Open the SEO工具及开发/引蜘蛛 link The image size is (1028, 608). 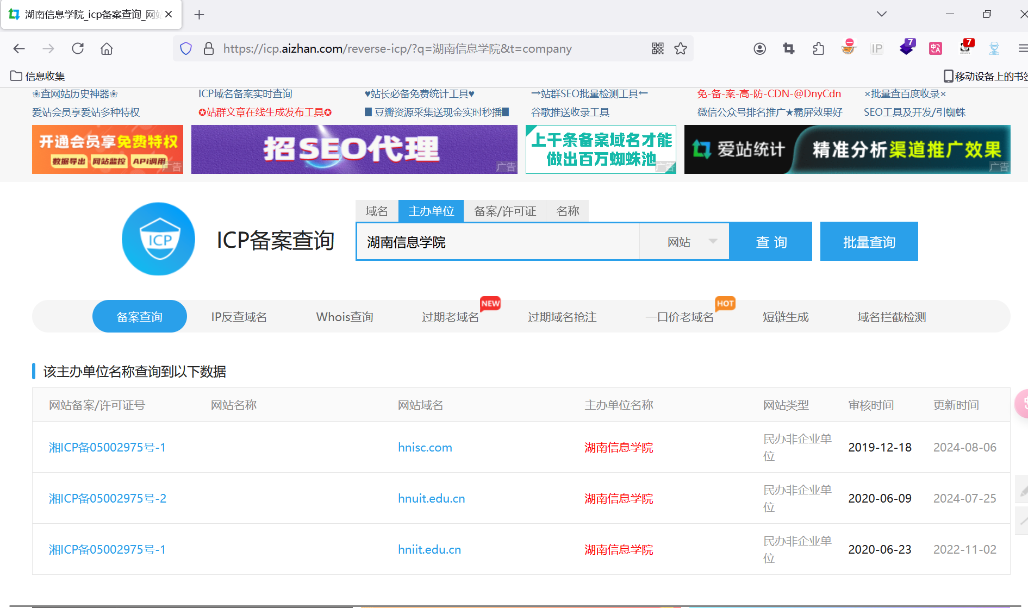pos(914,112)
